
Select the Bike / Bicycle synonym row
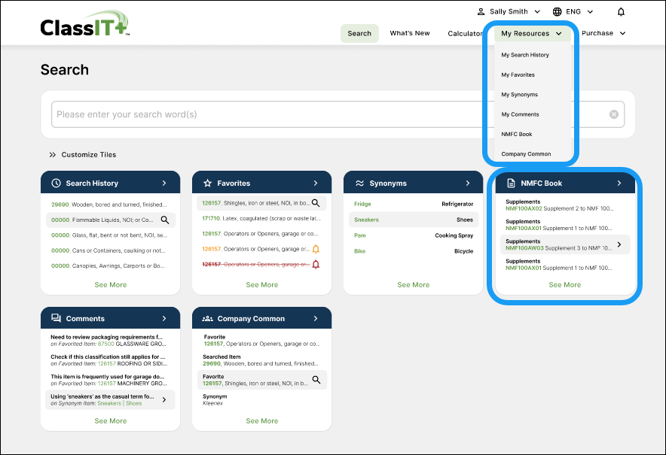pos(414,251)
